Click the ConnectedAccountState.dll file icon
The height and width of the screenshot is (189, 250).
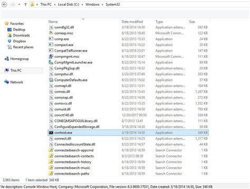(51, 144)
